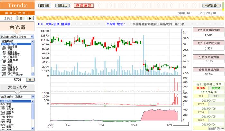Viewport: 225px width, 131px height.
Task: Click scroll-down arrow in stock list
Action: click(33, 128)
